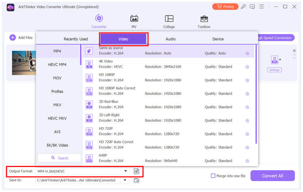Switch to the Recently Used tab

76,39
